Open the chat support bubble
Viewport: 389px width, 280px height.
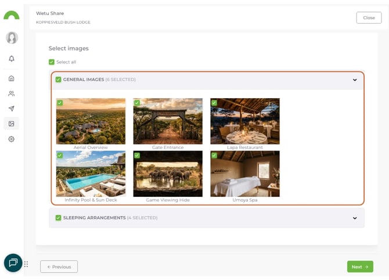(x=13, y=263)
